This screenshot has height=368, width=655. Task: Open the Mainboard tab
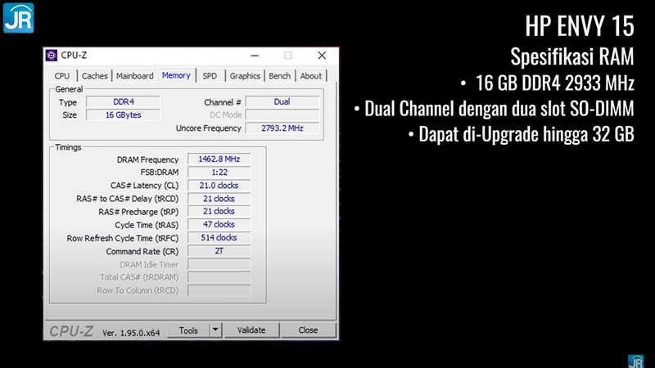(x=134, y=76)
